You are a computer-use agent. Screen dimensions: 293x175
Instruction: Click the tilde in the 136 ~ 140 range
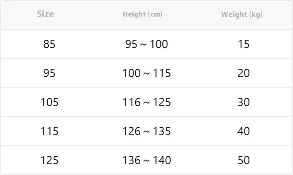click(x=146, y=160)
